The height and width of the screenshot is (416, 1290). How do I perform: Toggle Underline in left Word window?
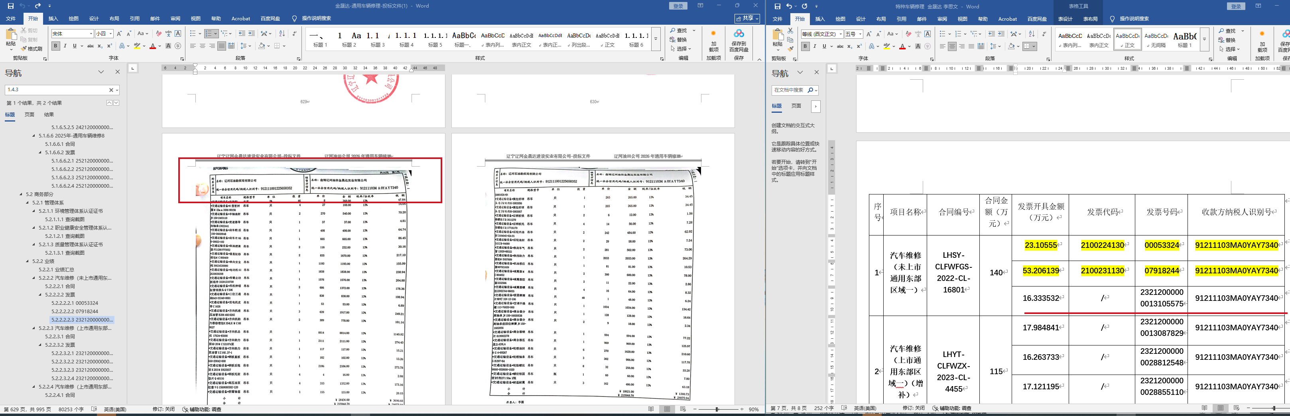click(75, 46)
